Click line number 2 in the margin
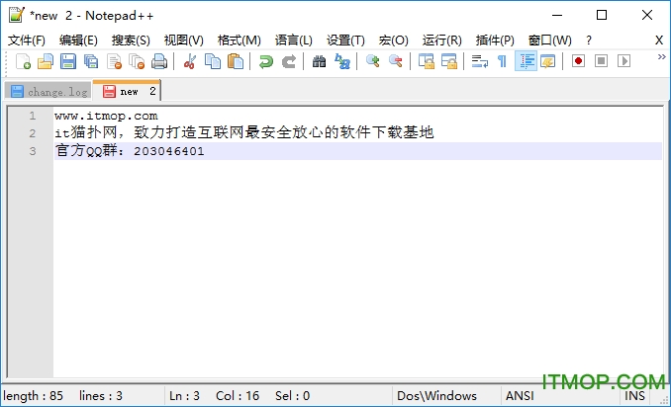The width and height of the screenshot is (671, 407). pos(33,133)
